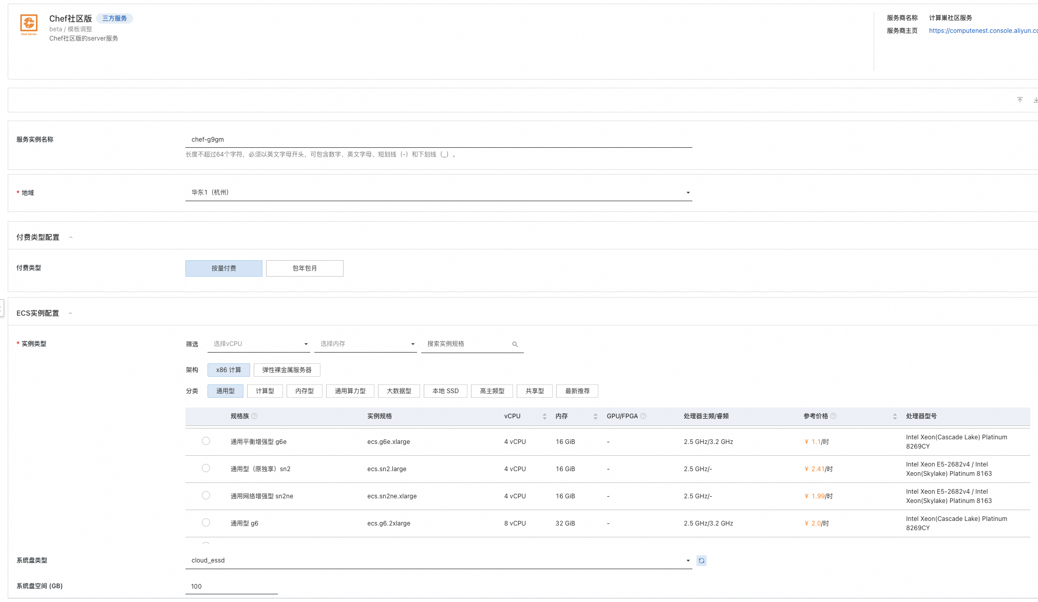
Task: Click the help icon next to GPU/FPGA
Action: point(644,416)
